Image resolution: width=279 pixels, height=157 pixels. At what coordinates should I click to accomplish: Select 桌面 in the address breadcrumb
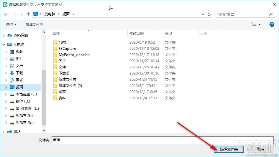pos(66,14)
